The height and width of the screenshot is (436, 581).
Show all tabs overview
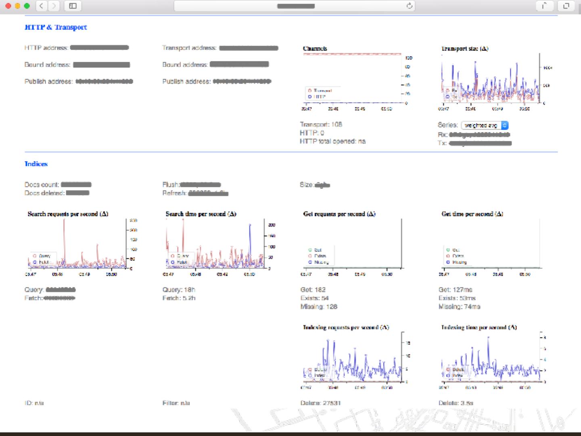coord(566,6)
